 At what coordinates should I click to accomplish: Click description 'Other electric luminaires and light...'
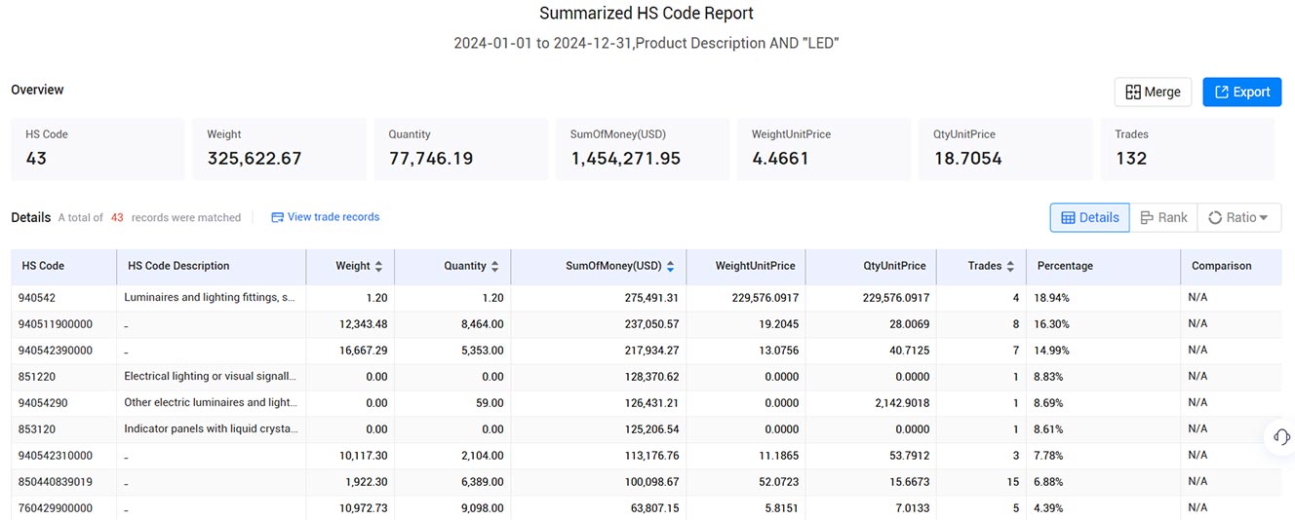click(209, 402)
